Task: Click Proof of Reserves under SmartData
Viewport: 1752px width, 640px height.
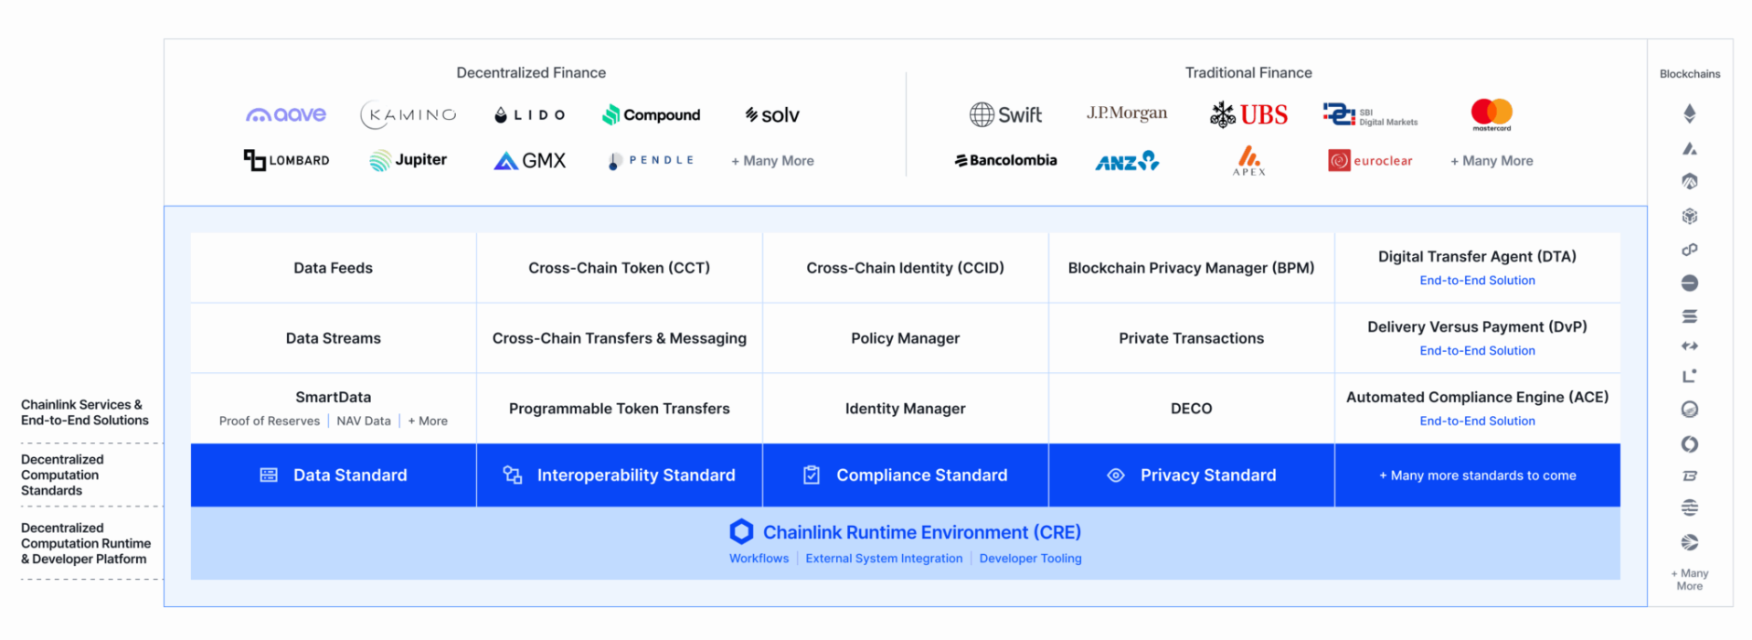Action: [x=270, y=421]
